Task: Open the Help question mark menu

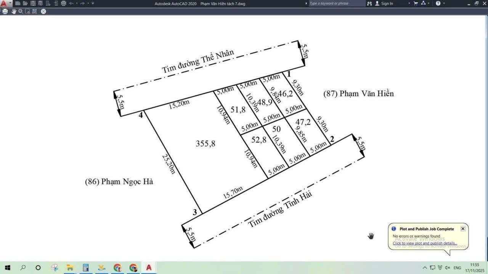Action: click(x=438, y=3)
